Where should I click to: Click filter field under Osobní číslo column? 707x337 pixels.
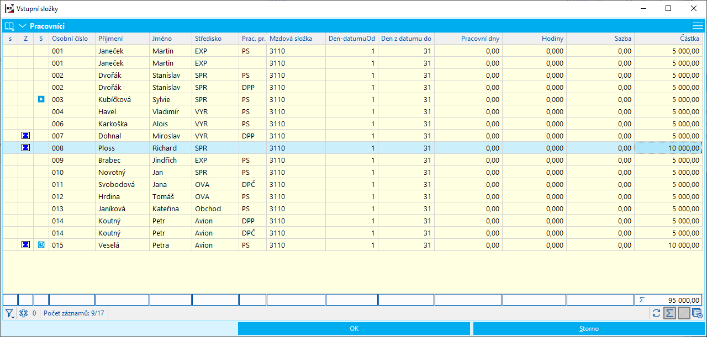tap(72, 299)
